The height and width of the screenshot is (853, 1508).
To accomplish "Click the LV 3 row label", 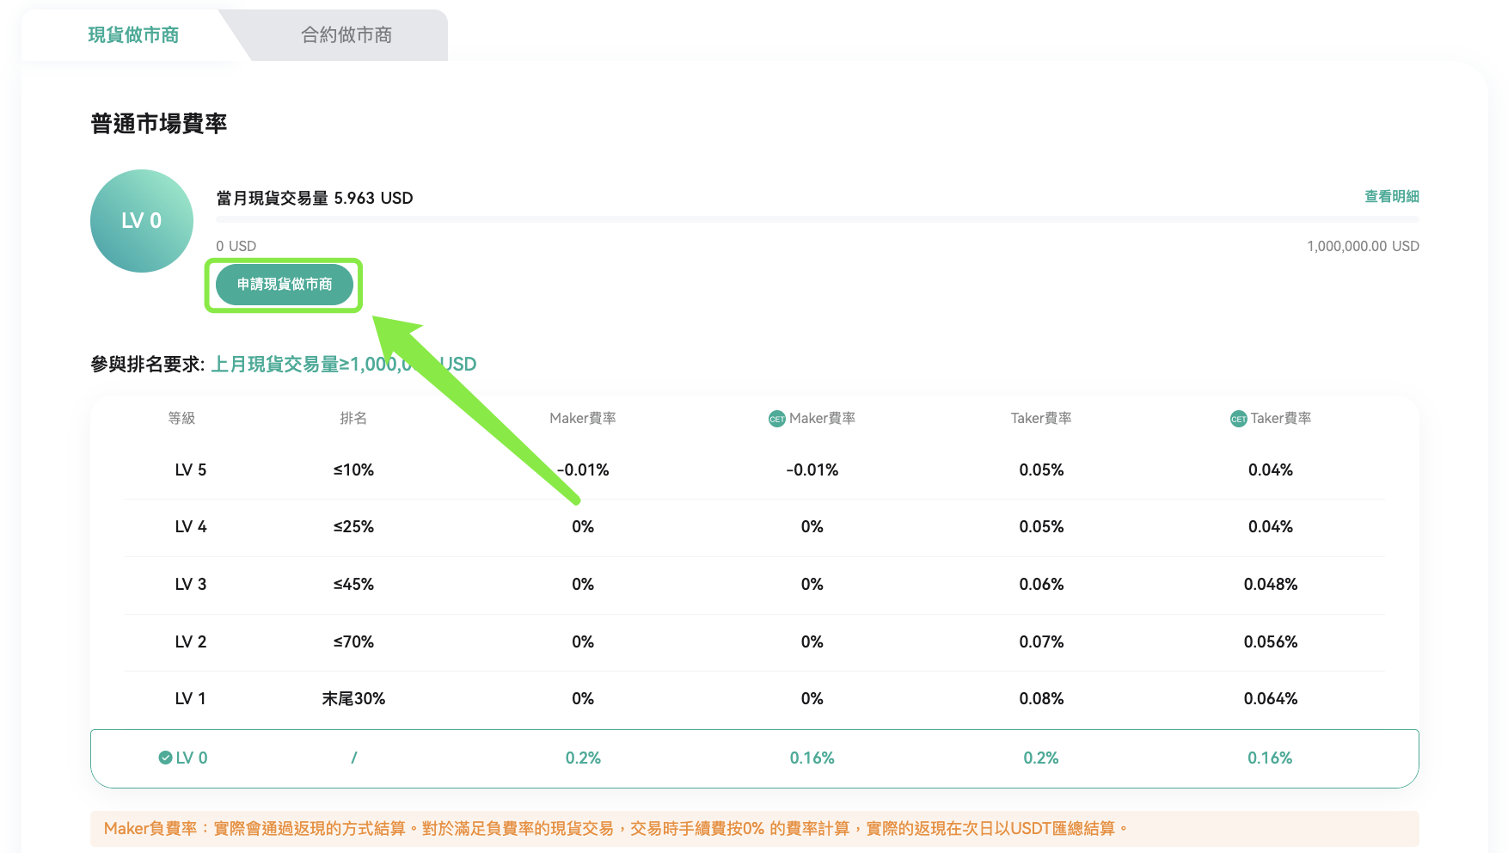I will pyautogui.click(x=191, y=585).
